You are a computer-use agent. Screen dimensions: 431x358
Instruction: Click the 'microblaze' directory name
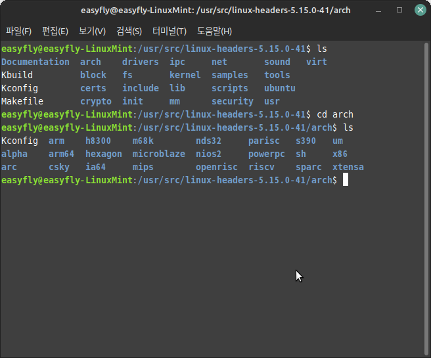coord(159,154)
